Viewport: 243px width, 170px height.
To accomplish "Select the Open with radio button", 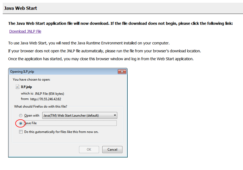I will pyautogui.click(x=21, y=116).
